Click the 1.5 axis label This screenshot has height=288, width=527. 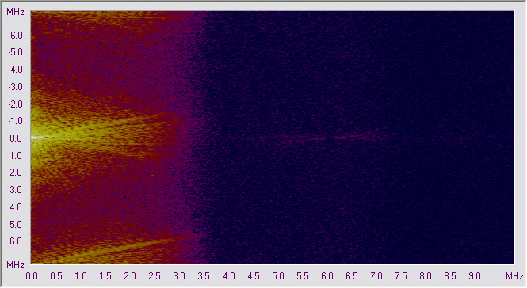tap(105, 276)
